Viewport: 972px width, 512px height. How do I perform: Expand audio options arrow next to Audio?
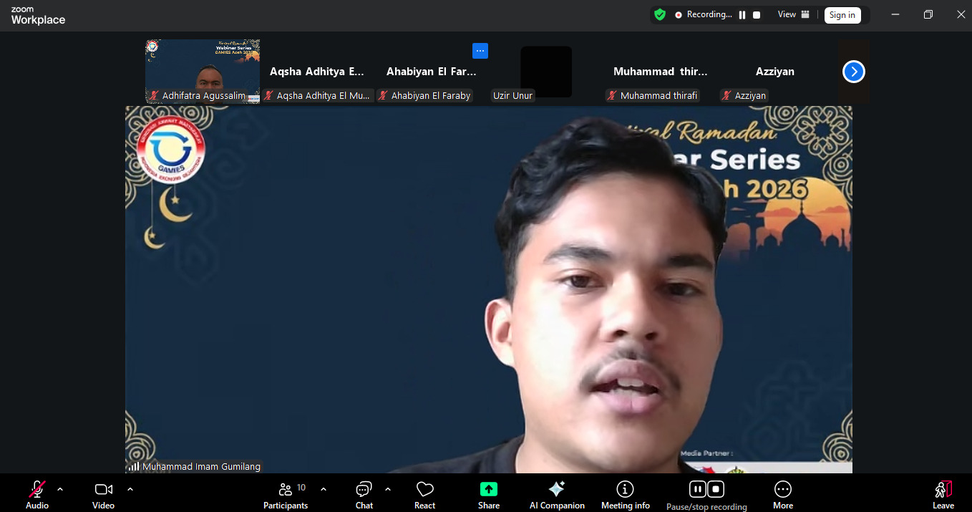tap(60, 490)
